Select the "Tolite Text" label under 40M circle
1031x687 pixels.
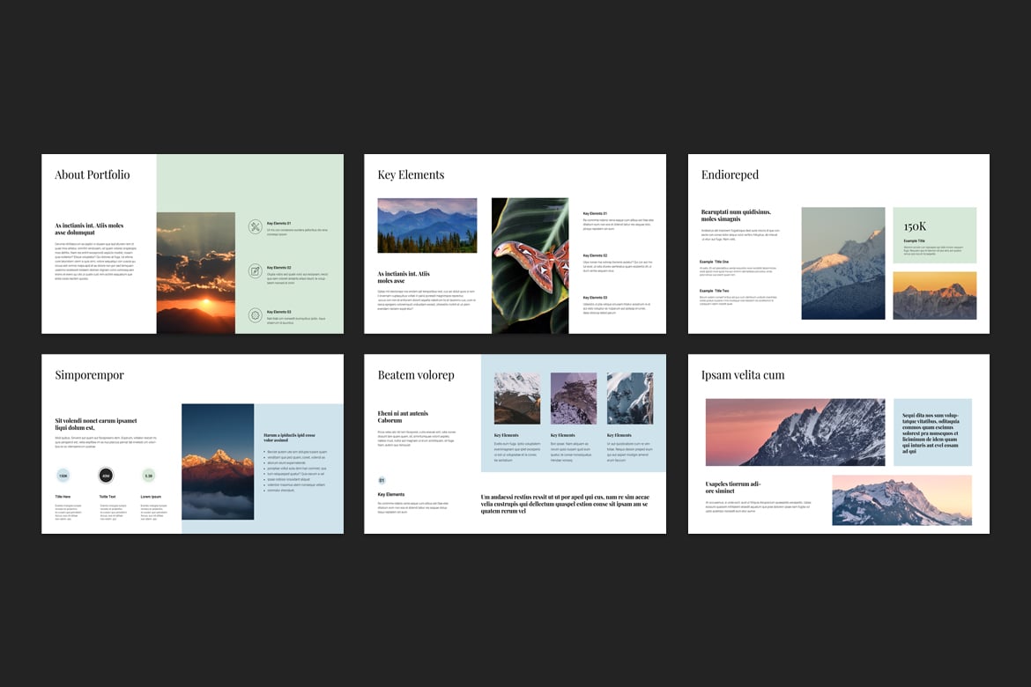coord(108,497)
